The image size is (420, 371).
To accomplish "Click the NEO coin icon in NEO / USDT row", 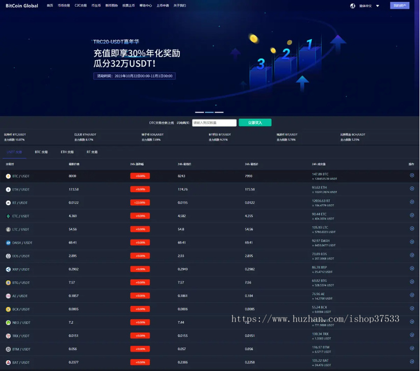I will click(x=8, y=323).
